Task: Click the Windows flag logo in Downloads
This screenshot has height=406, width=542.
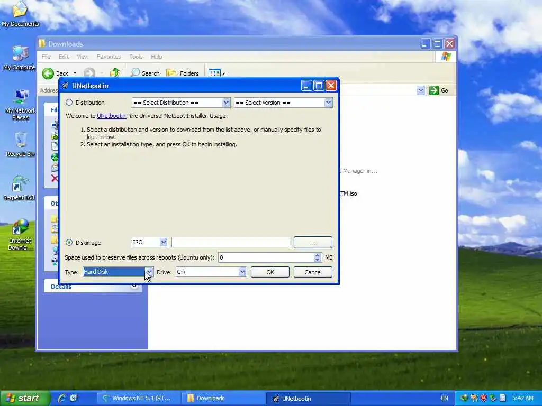Action: pos(446,57)
